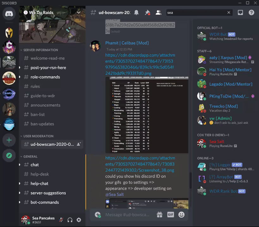This screenshot has width=259, height=227.
Task: Show pinned messages
Action: click(147, 13)
